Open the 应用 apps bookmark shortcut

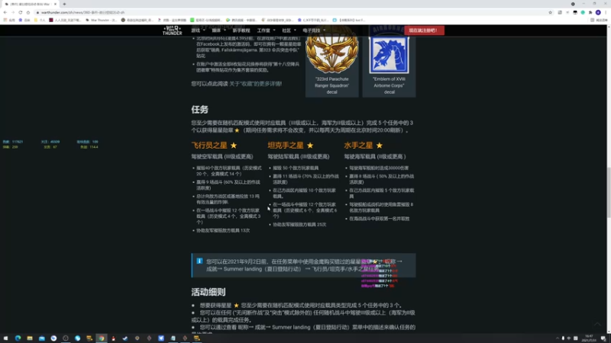[9, 20]
